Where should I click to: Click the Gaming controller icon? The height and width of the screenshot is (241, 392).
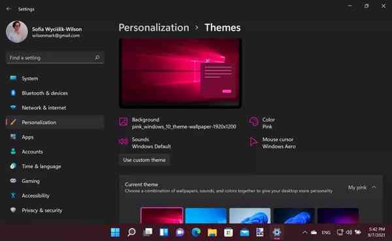point(13,180)
